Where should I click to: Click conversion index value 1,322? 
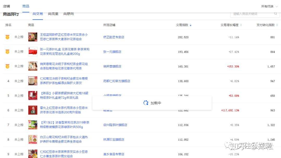click(271, 125)
